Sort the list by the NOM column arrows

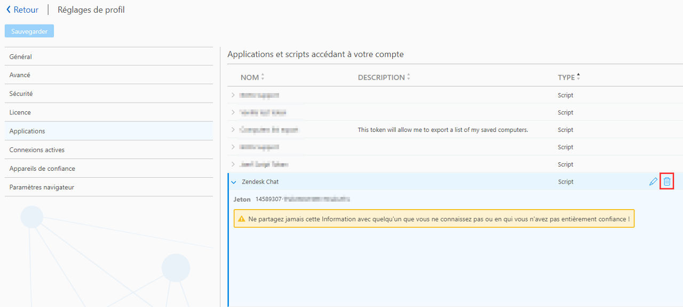click(263, 77)
